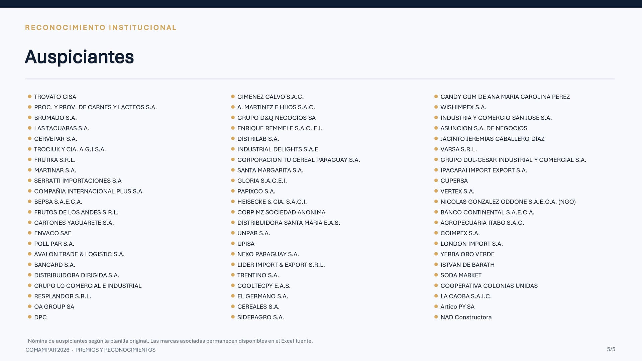Click 'CORPORACION TU CEREAL PARAGUAY S.A.'
Image resolution: width=642 pixels, height=361 pixels.
[299, 160]
